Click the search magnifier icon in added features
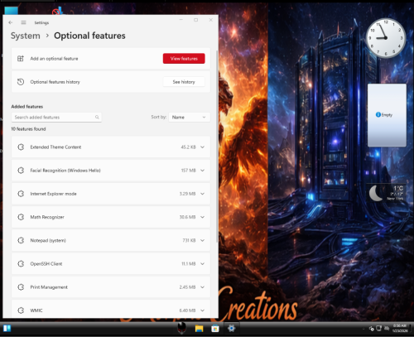This screenshot has height=337, width=414. pyautogui.click(x=97, y=118)
